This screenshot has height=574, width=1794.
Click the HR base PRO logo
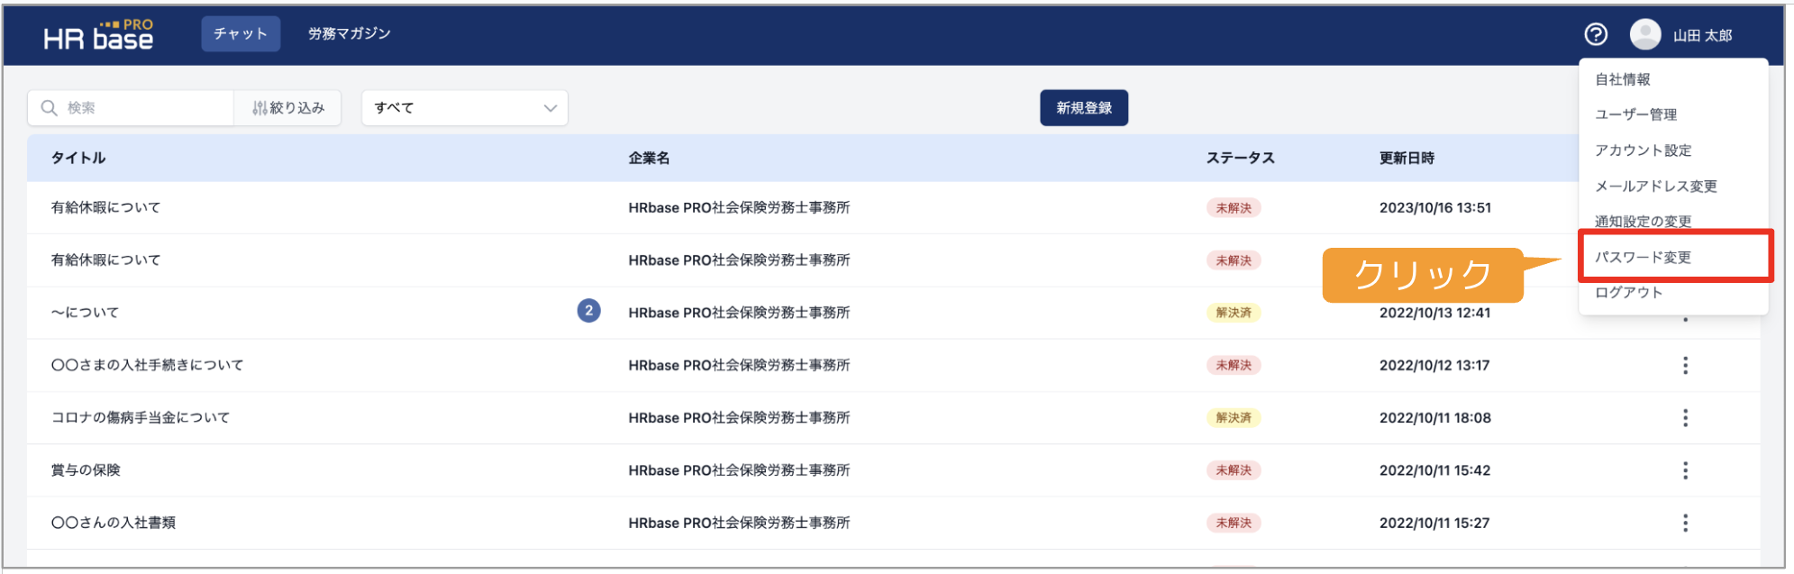click(98, 34)
